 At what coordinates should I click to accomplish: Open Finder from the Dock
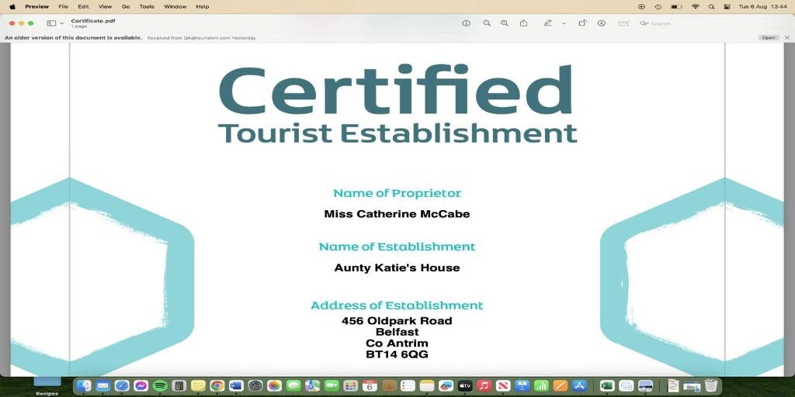(x=83, y=386)
